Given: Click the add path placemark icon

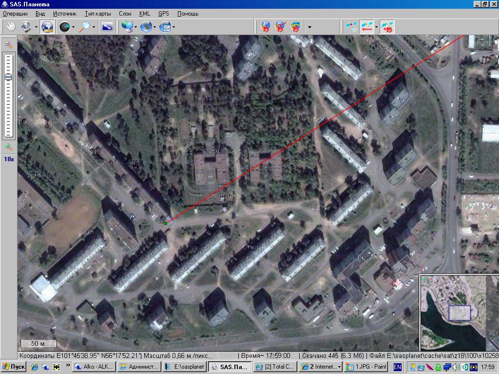Looking at the screenshot, I should (x=280, y=27).
